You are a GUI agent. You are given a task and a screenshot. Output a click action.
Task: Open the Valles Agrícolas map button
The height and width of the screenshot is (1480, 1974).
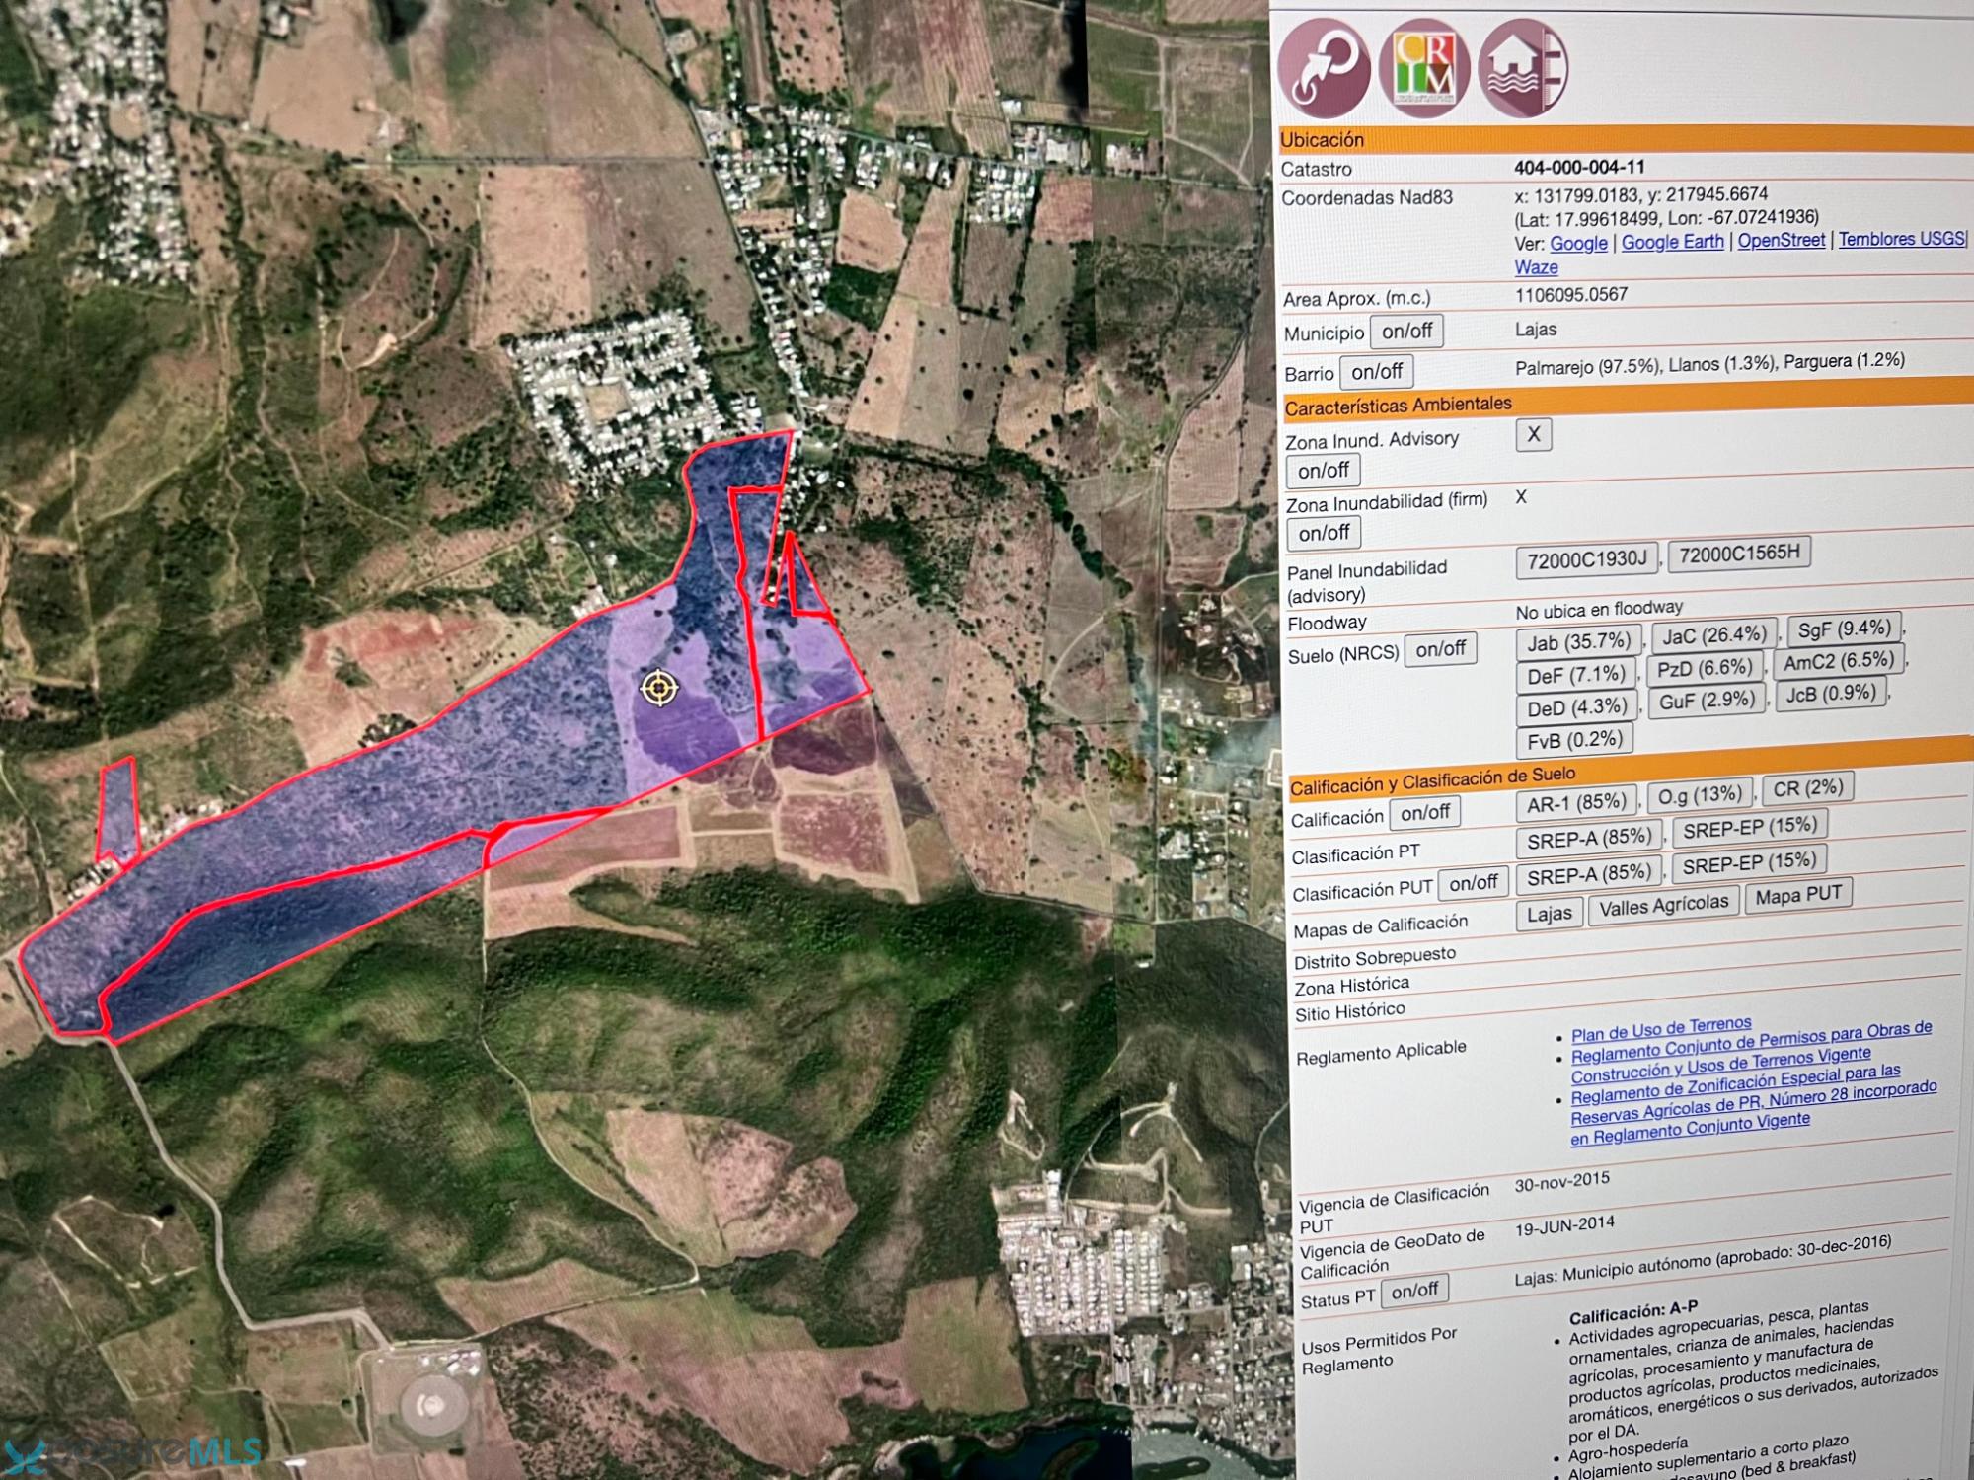[x=1663, y=905]
